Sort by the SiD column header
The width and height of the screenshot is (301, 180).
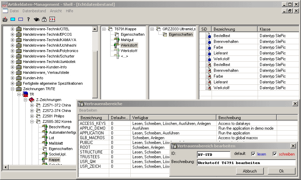point(205,29)
